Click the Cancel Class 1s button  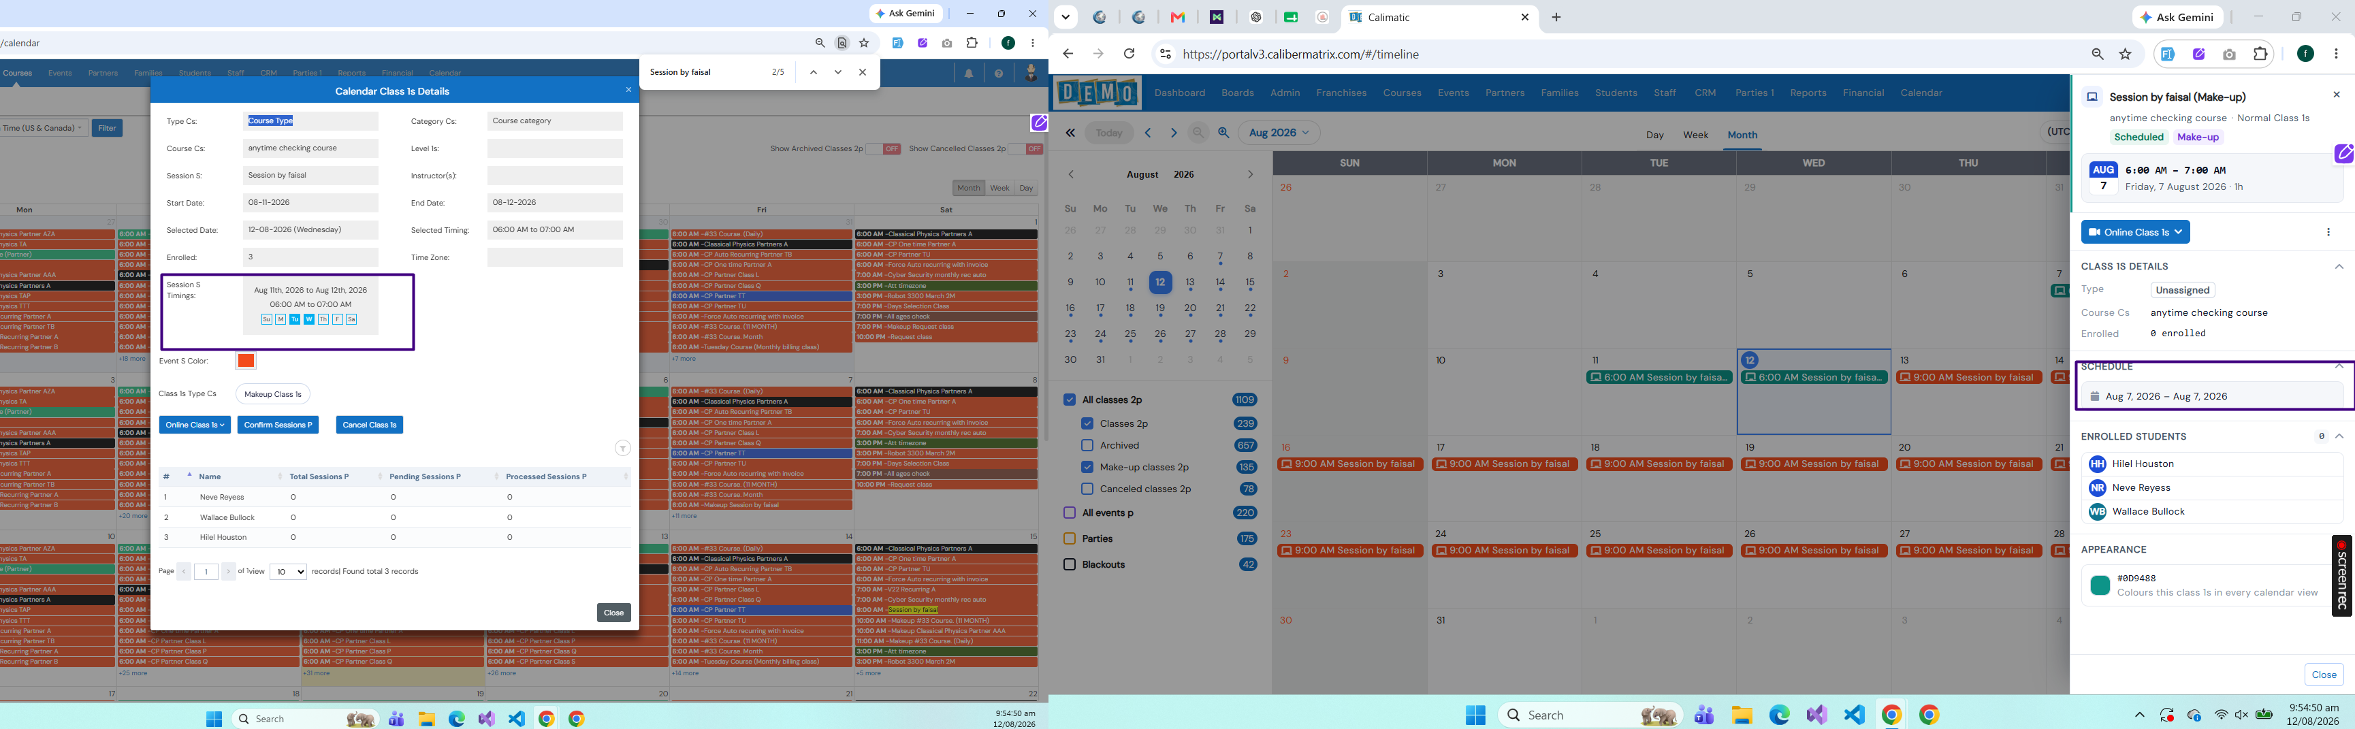pos(369,425)
